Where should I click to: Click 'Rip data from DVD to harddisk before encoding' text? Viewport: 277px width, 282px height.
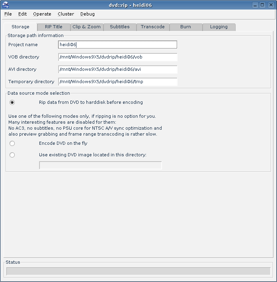click(91, 102)
